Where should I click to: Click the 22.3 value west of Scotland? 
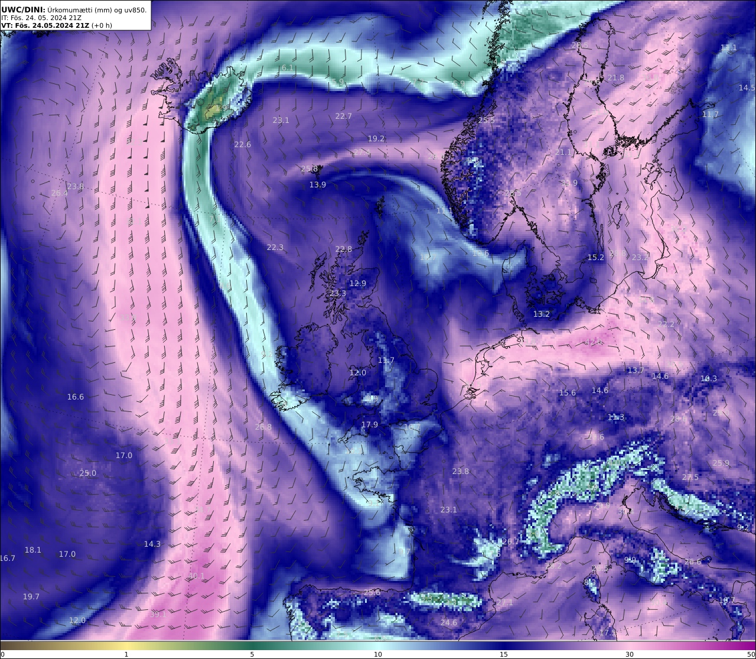click(275, 248)
